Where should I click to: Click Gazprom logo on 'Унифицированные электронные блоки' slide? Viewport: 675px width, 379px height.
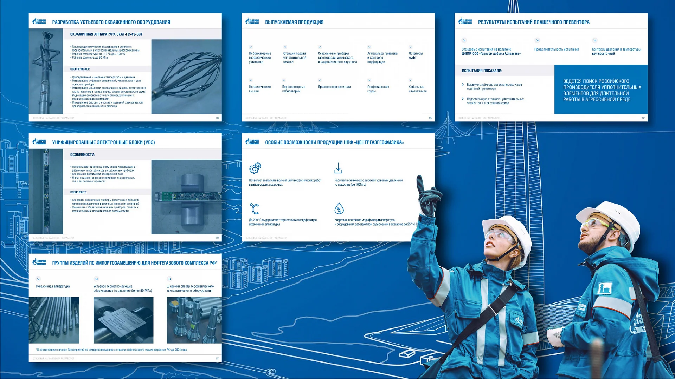pos(39,142)
